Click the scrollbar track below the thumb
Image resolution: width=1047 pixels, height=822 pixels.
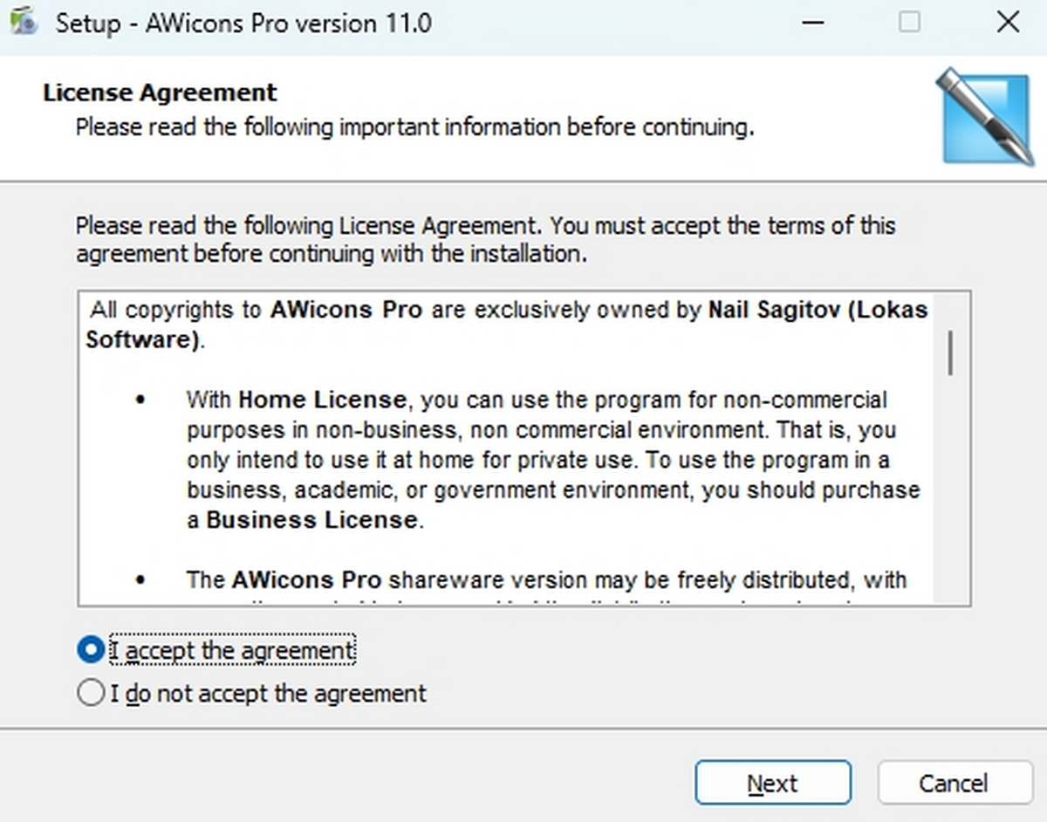(949, 489)
